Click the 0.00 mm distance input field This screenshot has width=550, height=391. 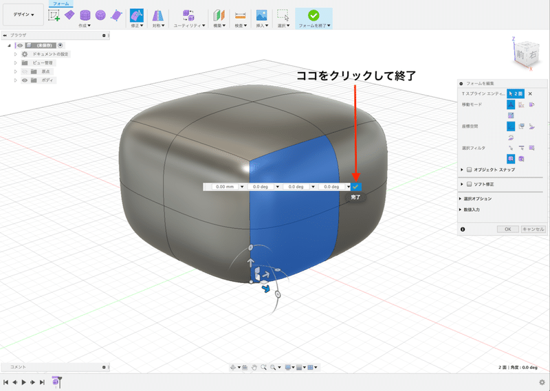pyautogui.click(x=225, y=186)
